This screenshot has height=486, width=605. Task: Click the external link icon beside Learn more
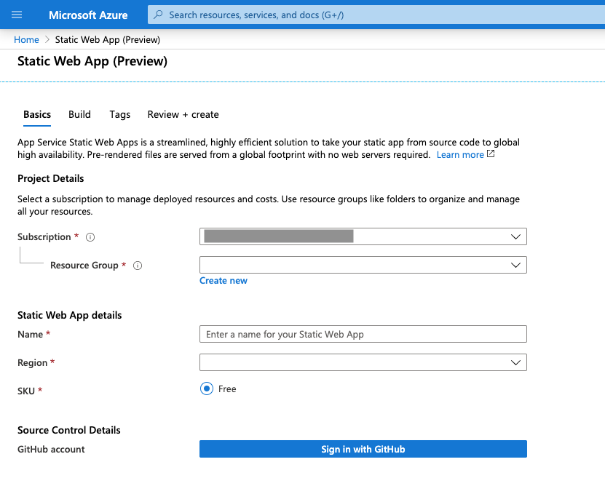point(491,154)
